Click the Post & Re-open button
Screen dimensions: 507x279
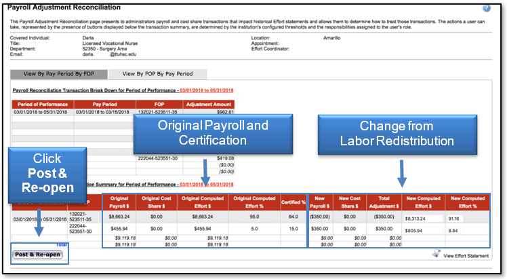point(38,255)
